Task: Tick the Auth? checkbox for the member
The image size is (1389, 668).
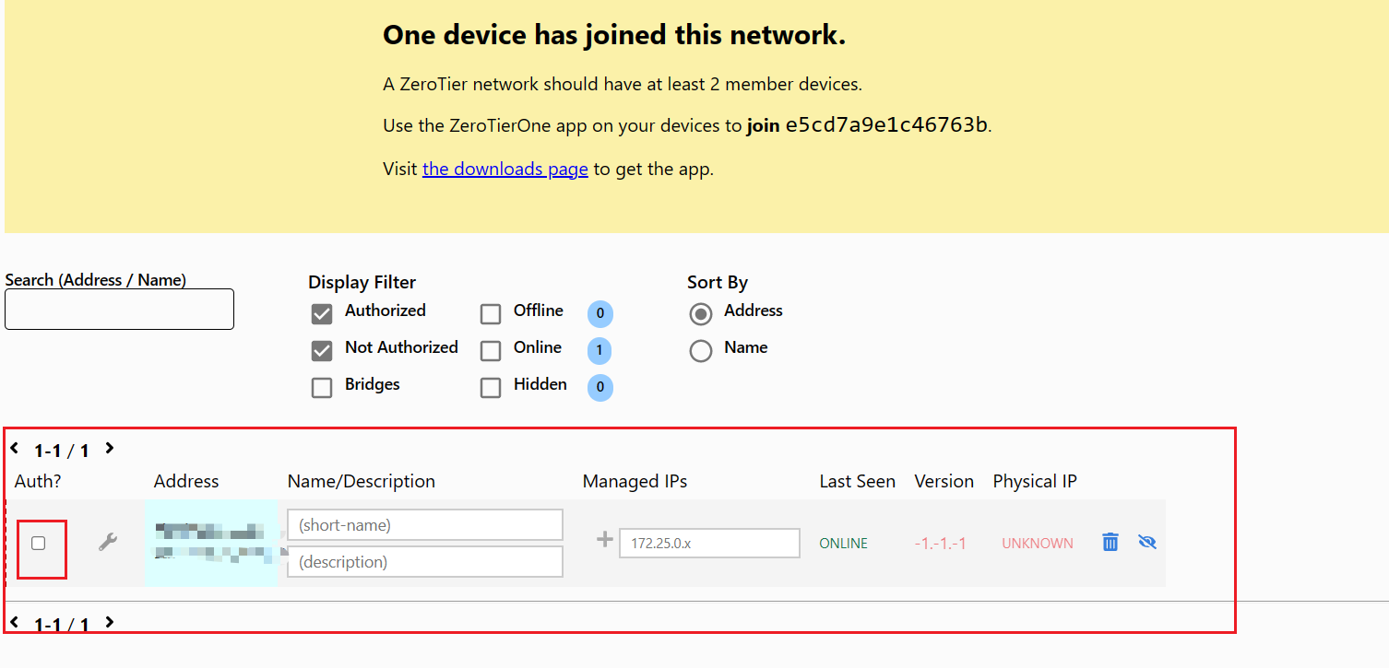Action: point(39,544)
